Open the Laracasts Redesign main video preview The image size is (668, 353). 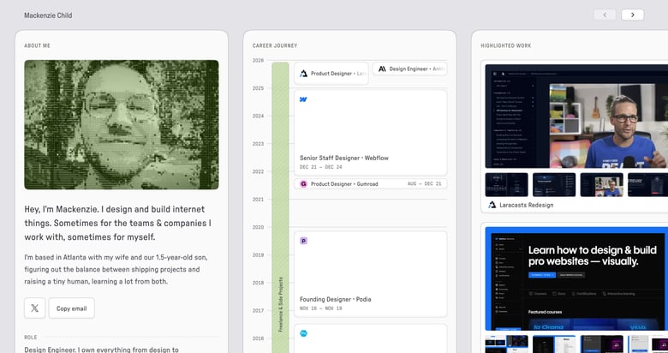(x=576, y=115)
